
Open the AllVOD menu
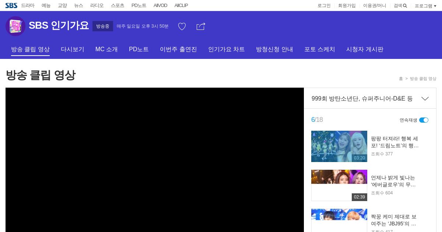(x=160, y=6)
